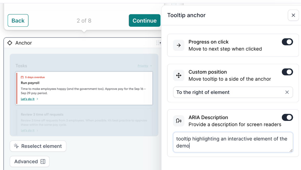
Task: Click the Custom position move icon
Action: point(179,75)
